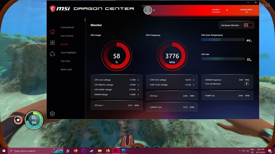Open Game Highlights from the menu
Image resolution: width=275 pixels, height=154 pixels.
click(x=69, y=52)
